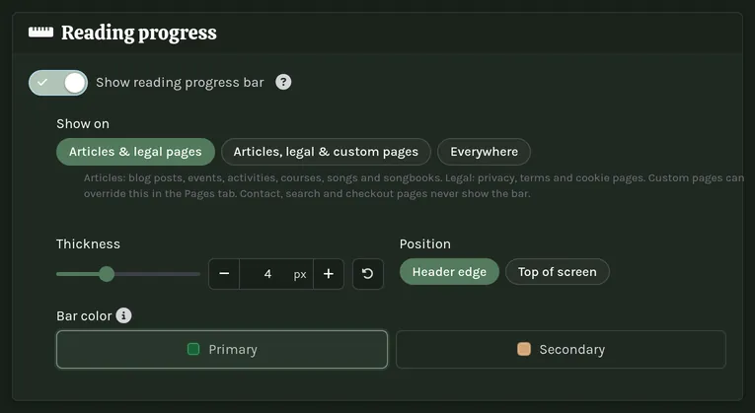Click the tan Secondary color swatch
The image size is (755, 413).
tap(524, 349)
